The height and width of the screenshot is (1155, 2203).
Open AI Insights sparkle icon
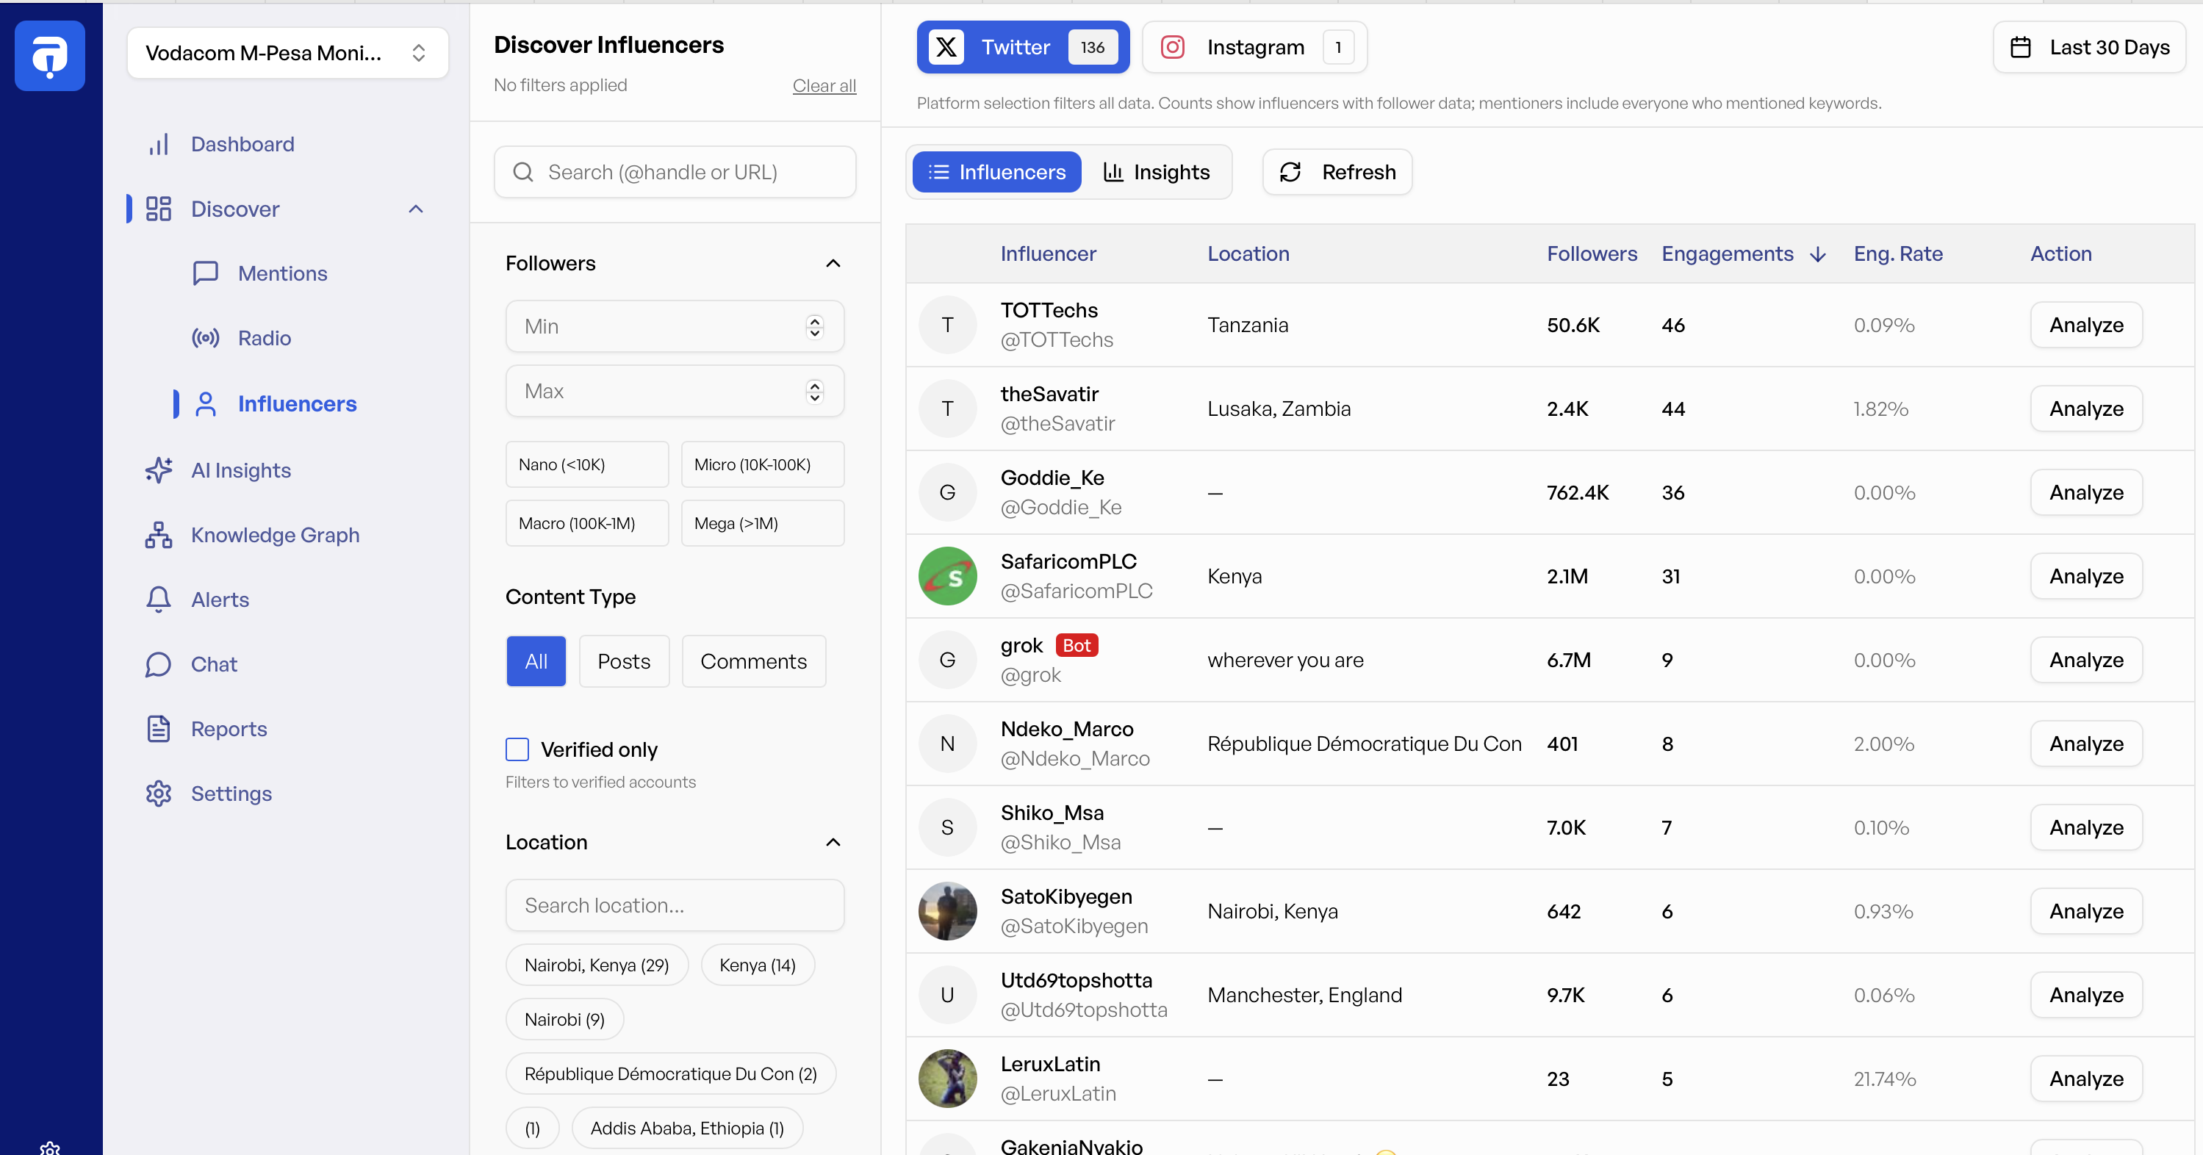pos(158,470)
